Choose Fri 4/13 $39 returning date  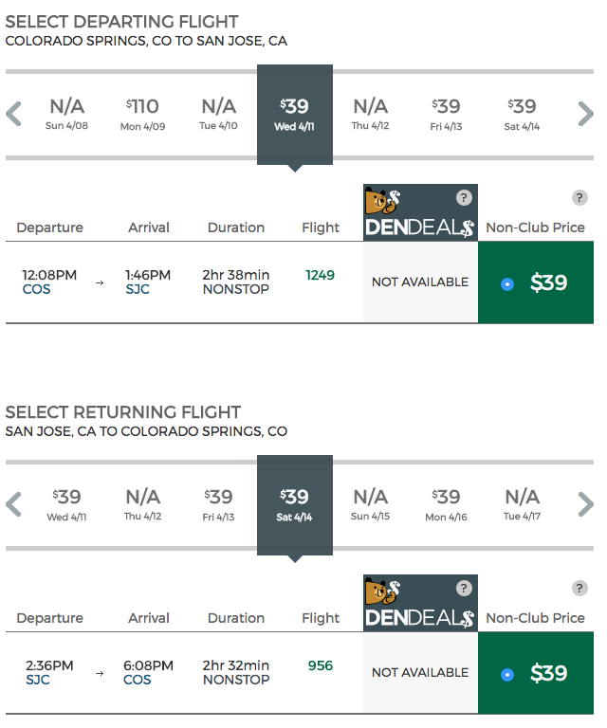click(x=218, y=504)
